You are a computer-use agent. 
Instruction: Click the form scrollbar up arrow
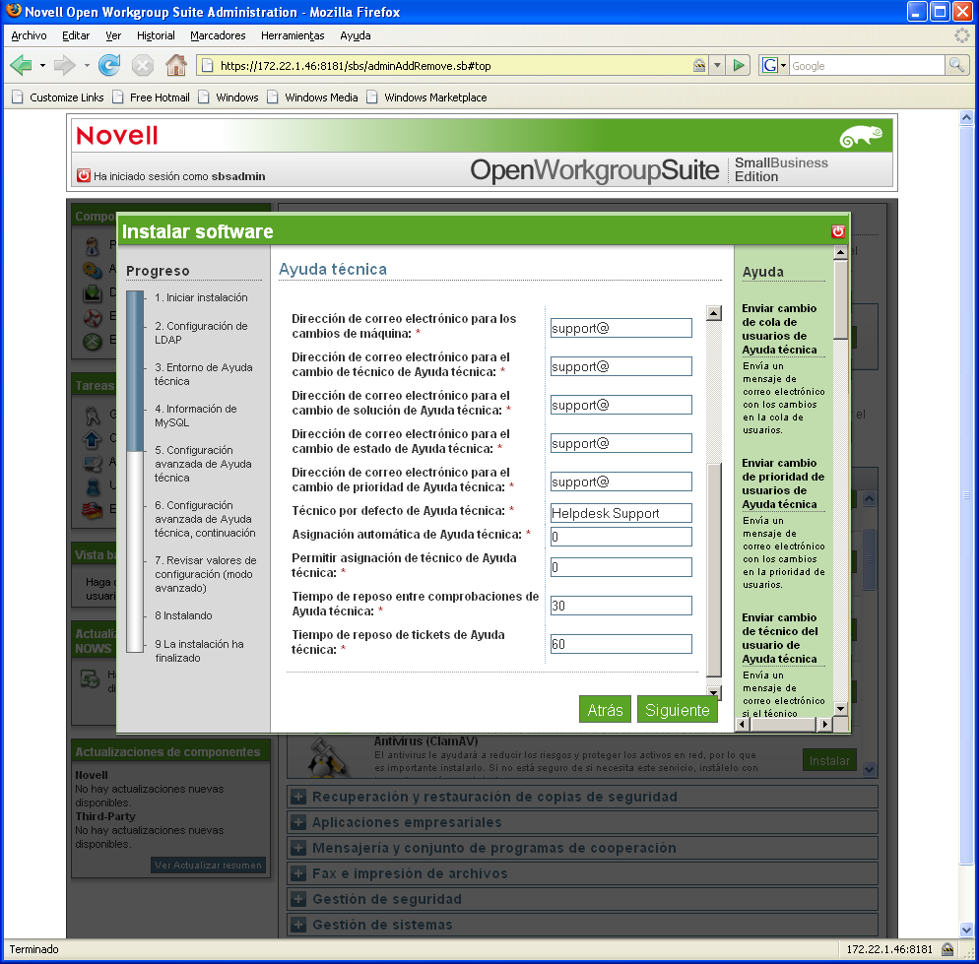pos(714,313)
